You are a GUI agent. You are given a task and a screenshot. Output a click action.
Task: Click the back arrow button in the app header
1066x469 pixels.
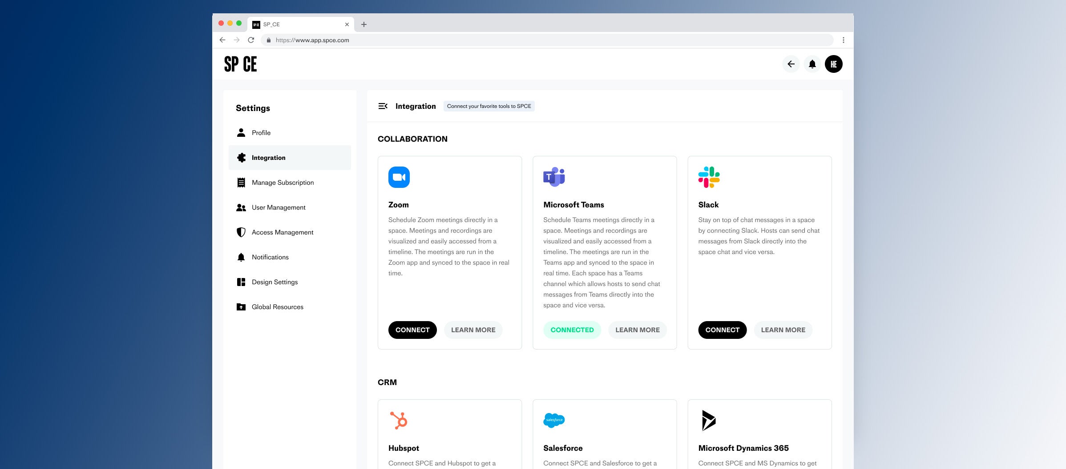[791, 64]
